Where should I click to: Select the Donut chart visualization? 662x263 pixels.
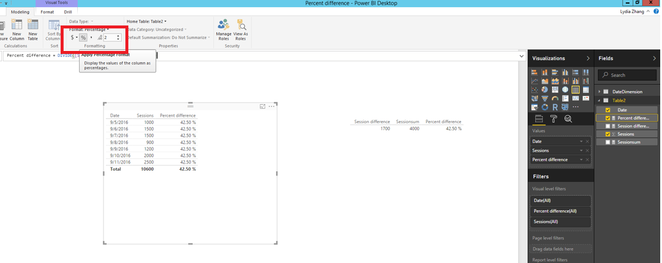coord(544,107)
